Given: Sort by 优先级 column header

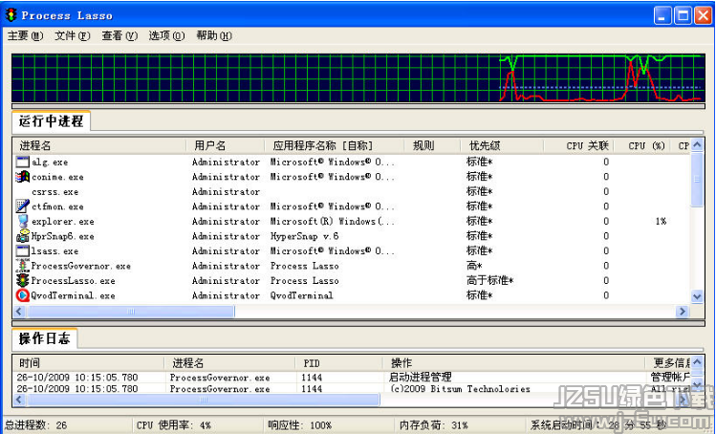Looking at the screenshot, I should [x=502, y=145].
